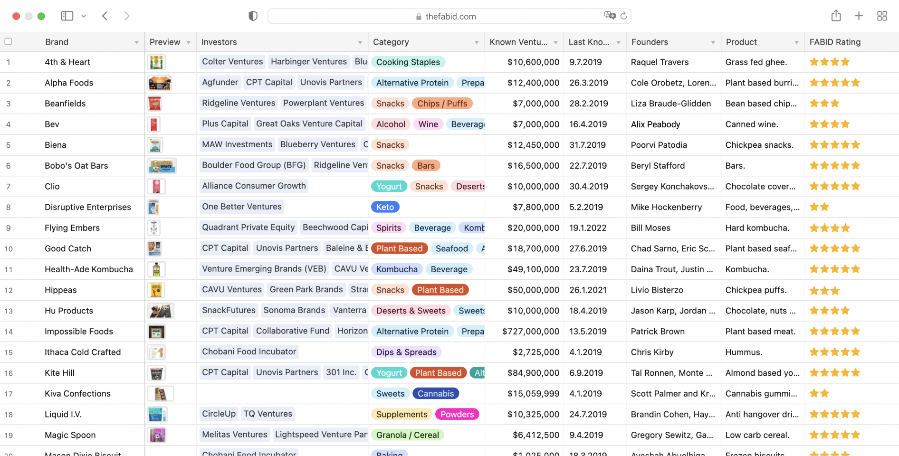Open the Share icon
This screenshot has height=456, width=899.
coord(836,16)
